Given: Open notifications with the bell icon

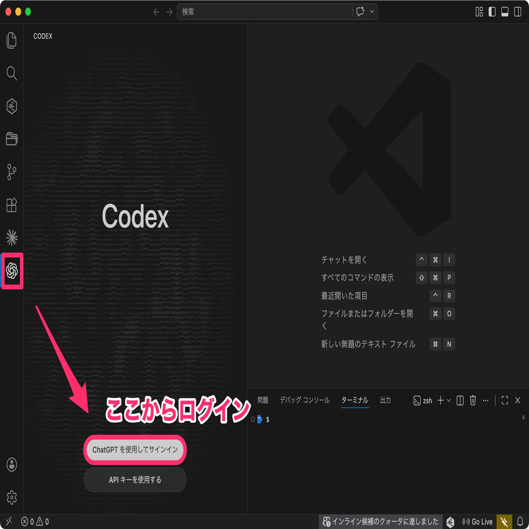Looking at the screenshot, I should click(x=520, y=521).
